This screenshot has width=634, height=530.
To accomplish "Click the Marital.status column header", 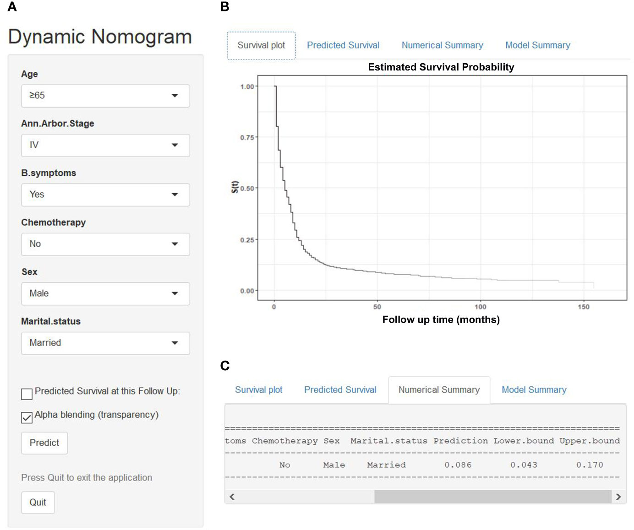I will [389, 441].
